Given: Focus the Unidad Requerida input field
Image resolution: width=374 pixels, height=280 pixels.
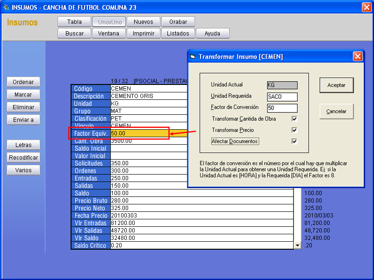Looking at the screenshot, I should pyautogui.click(x=282, y=97).
